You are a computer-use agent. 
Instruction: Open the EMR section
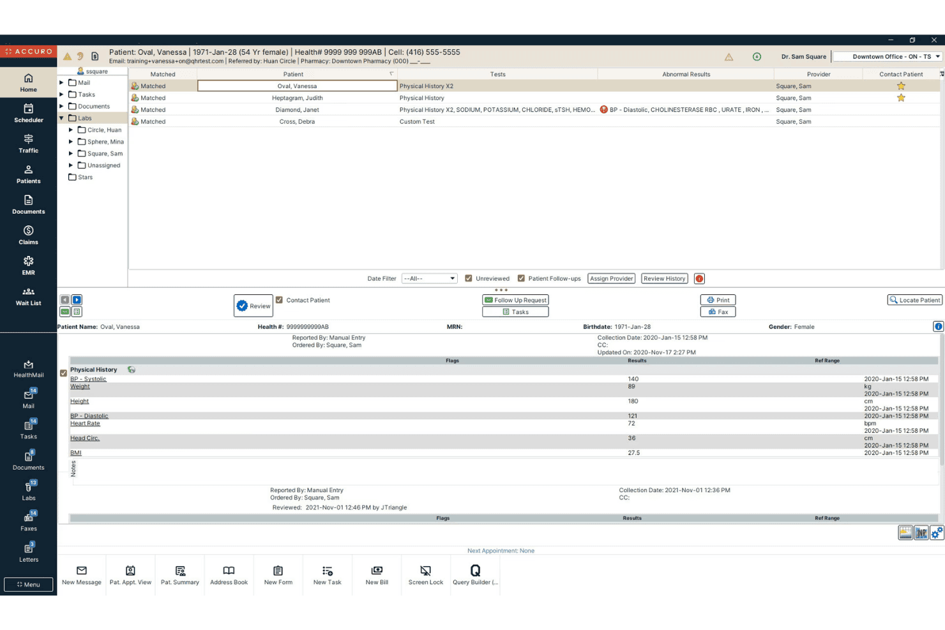28,266
